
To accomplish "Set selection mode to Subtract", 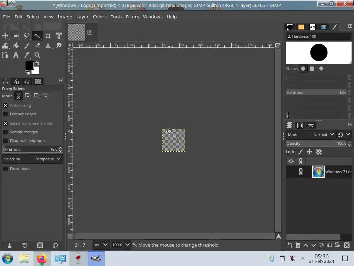I will [x=37, y=96].
